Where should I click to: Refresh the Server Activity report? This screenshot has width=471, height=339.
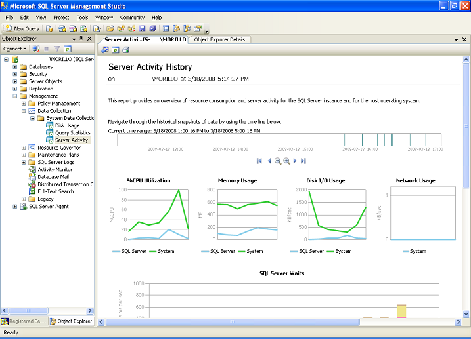pyautogui.click(x=115, y=49)
